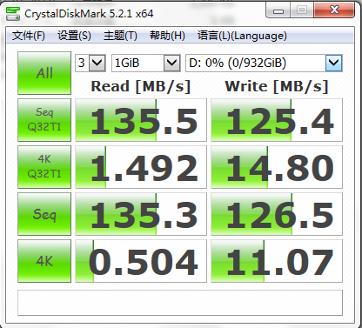Screen dimensions: 362x328
Task: Start the Seq Q32T1 test
Action: (x=44, y=120)
